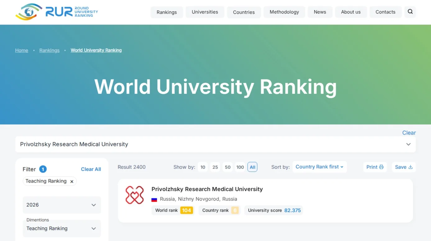Viewport: 431px width, 241px height.
Task: Show 25 results per page
Action: coord(215,167)
